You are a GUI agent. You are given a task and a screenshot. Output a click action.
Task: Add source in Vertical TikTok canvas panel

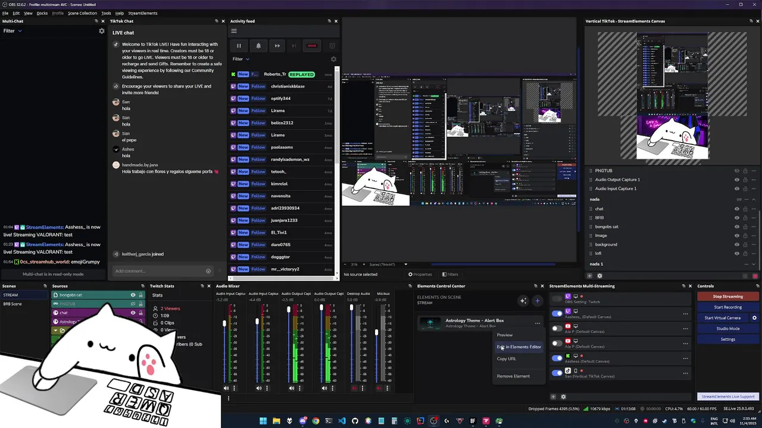click(x=589, y=276)
